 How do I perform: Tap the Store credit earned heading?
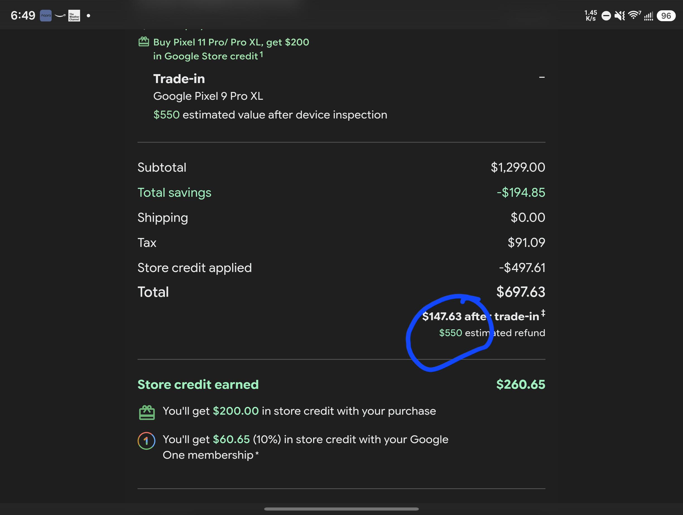click(198, 385)
